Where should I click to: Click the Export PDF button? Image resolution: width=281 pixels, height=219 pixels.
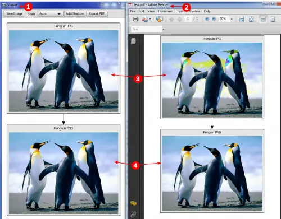[x=97, y=13]
